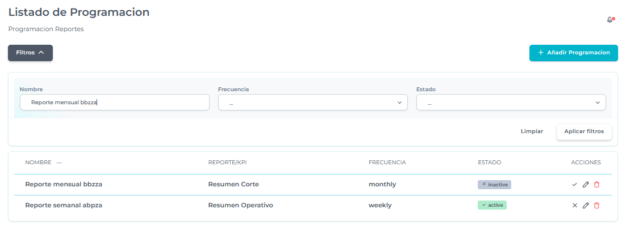Edit Reporte mensual bbzza pencil icon

586,185
